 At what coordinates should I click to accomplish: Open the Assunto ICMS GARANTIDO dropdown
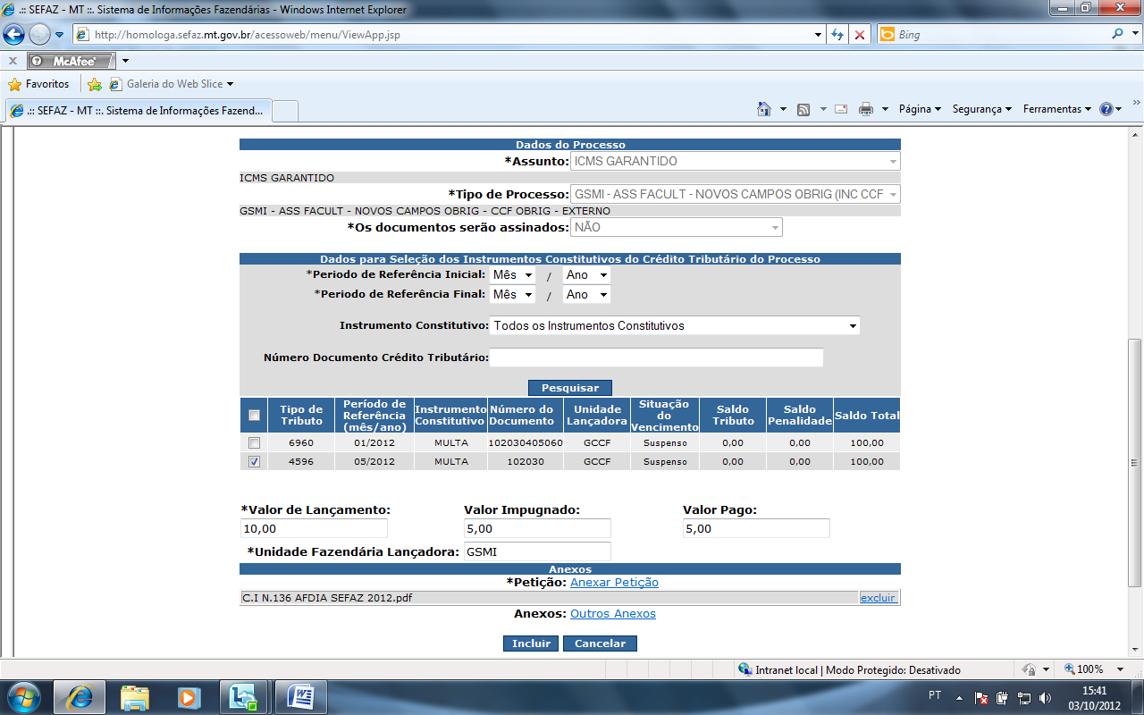(x=735, y=161)
